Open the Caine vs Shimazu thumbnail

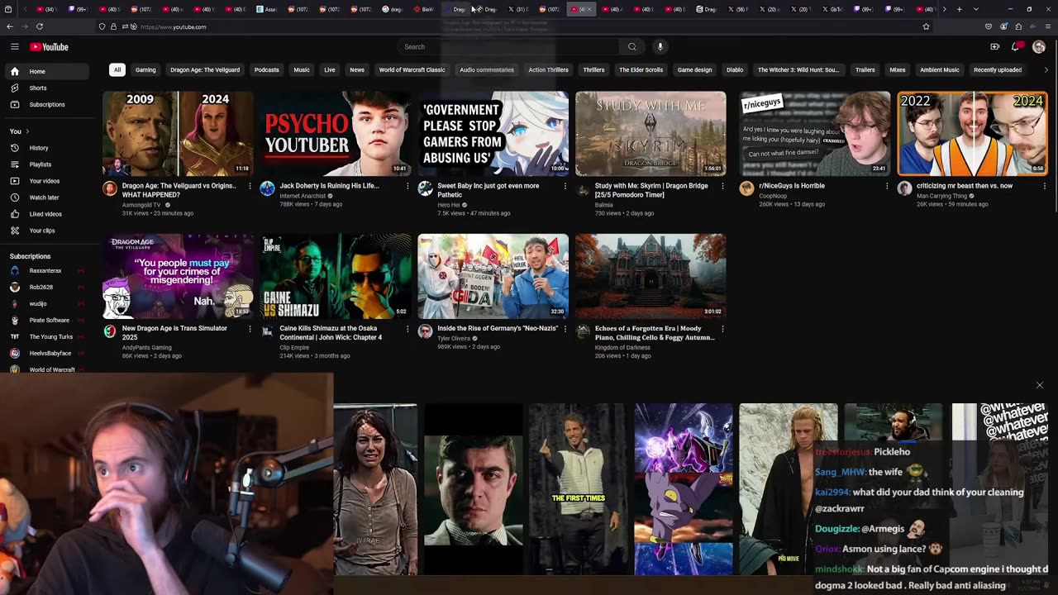coord(336,276)
